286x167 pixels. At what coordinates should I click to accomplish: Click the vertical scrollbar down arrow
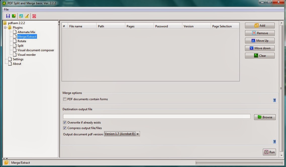(281, 155)
